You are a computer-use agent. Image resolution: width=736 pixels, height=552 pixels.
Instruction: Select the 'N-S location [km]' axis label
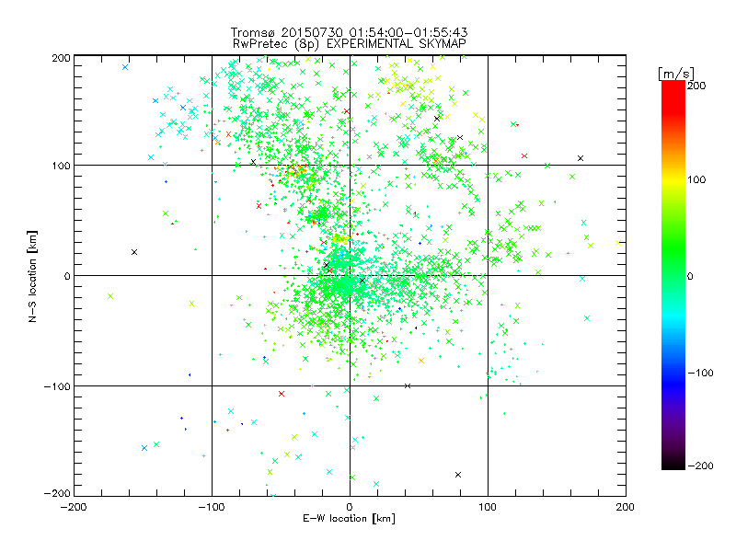click(x=32, y=276)
